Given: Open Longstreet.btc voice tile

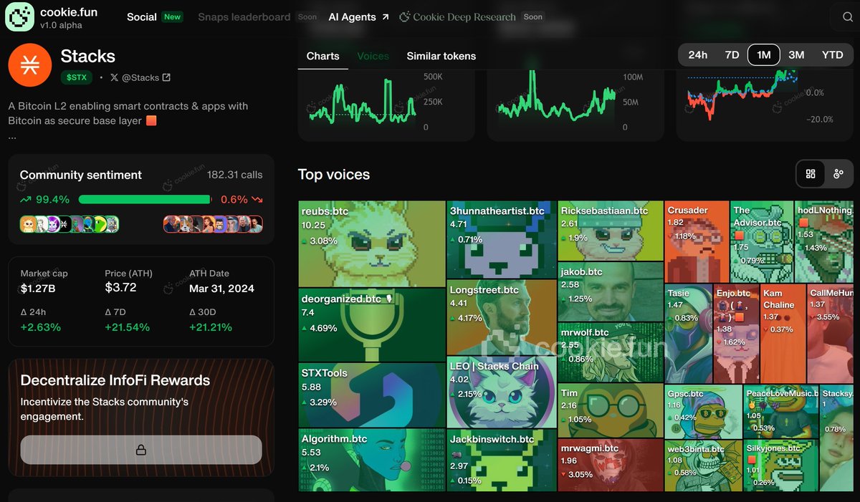Looking at the screenshot, I should coord(502,317).
